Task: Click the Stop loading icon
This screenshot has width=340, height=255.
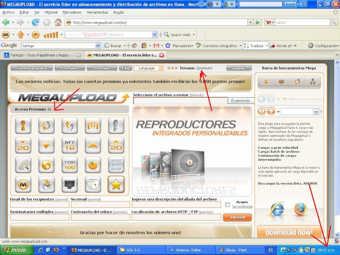Action: coord(46,23)
